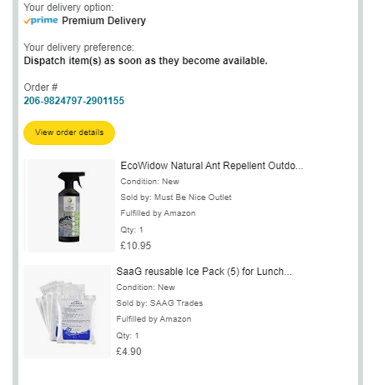The height and width of the screenshot is (385, 373).
Task: Click the dispatch preference bold text
Action: point(145,61)
